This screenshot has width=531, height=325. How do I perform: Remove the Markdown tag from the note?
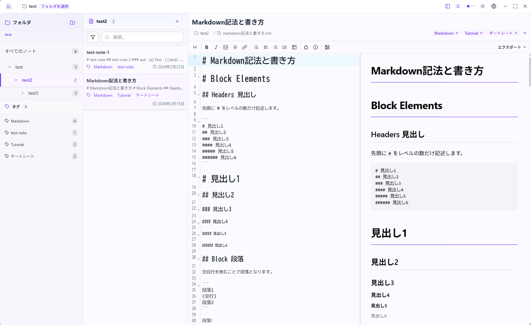point(457,33)
